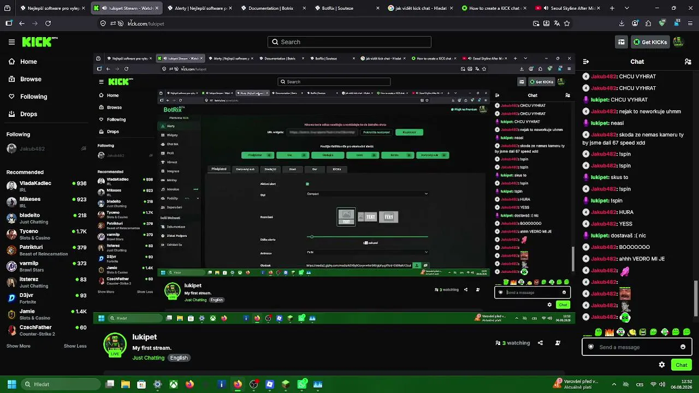
Task: Collapse the chat panel using the arrow icon
Action: click(586, 62)
